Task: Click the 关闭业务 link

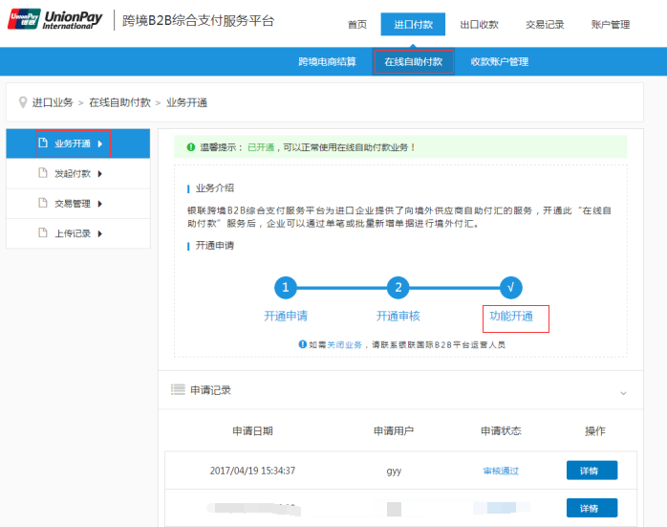Action: click(344, 344)
